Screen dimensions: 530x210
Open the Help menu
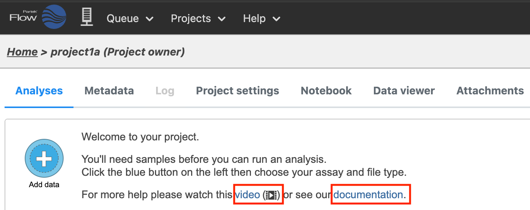(x=254, y=18)
